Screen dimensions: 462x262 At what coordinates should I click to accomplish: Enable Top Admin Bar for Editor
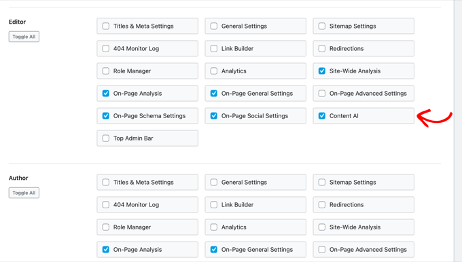106,138
